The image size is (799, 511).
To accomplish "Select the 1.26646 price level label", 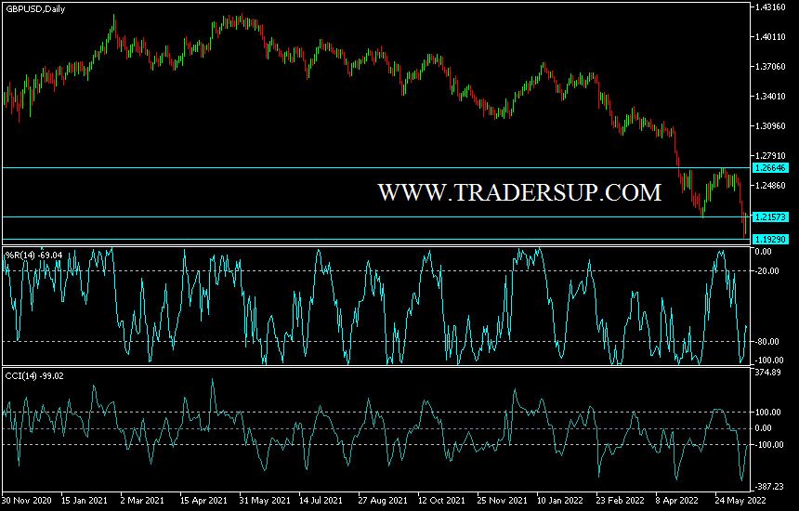I will coord(771,168).
